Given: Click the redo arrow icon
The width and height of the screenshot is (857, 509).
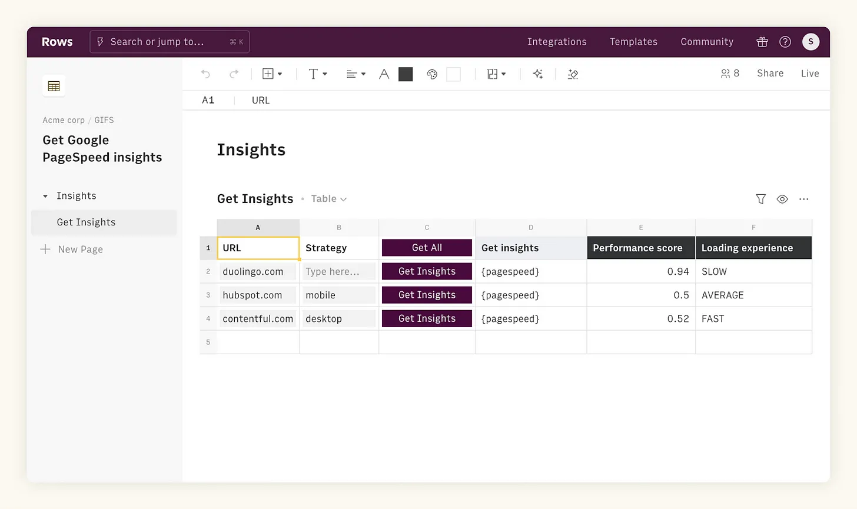Looking at the screenshot, I should [x=234, y=74].
